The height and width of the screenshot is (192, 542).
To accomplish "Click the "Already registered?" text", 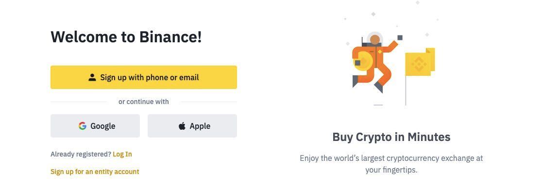I will 81,154.
